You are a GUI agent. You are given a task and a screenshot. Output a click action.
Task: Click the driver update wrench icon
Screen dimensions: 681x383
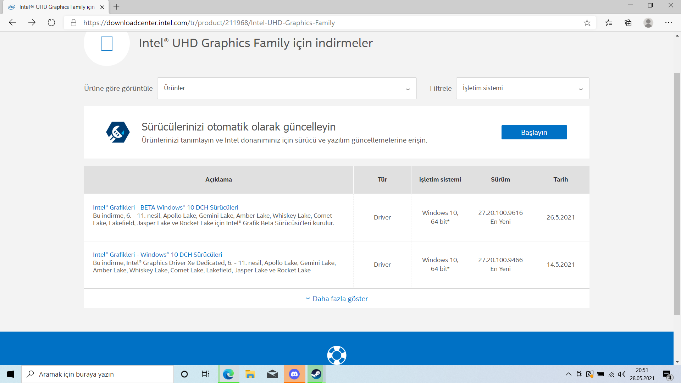coord(118,132)
